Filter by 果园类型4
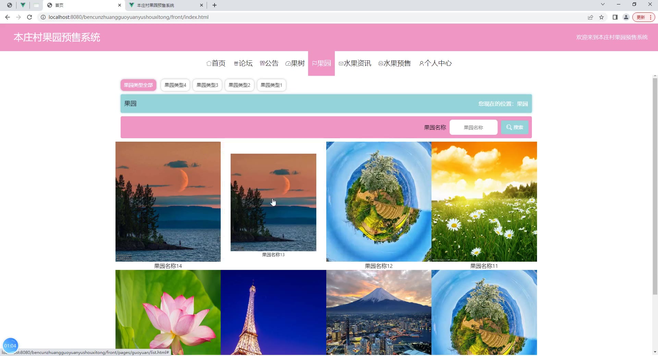This screenshot has width=658, height=356. [175, 85]
